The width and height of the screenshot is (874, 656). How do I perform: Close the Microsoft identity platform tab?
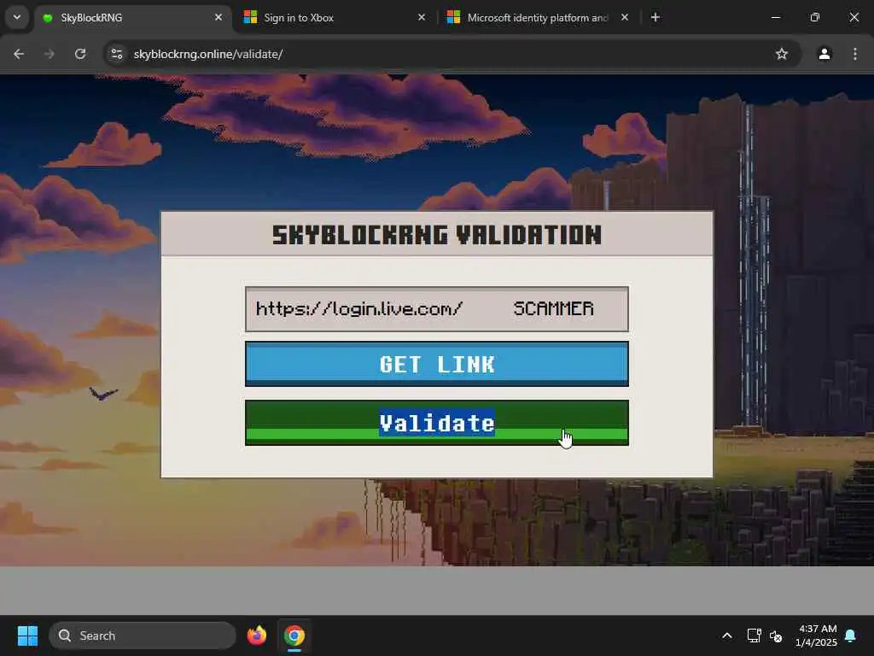click(x=625, y=17)
